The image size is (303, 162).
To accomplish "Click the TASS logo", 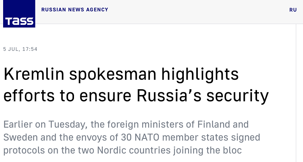I will 19,16.
